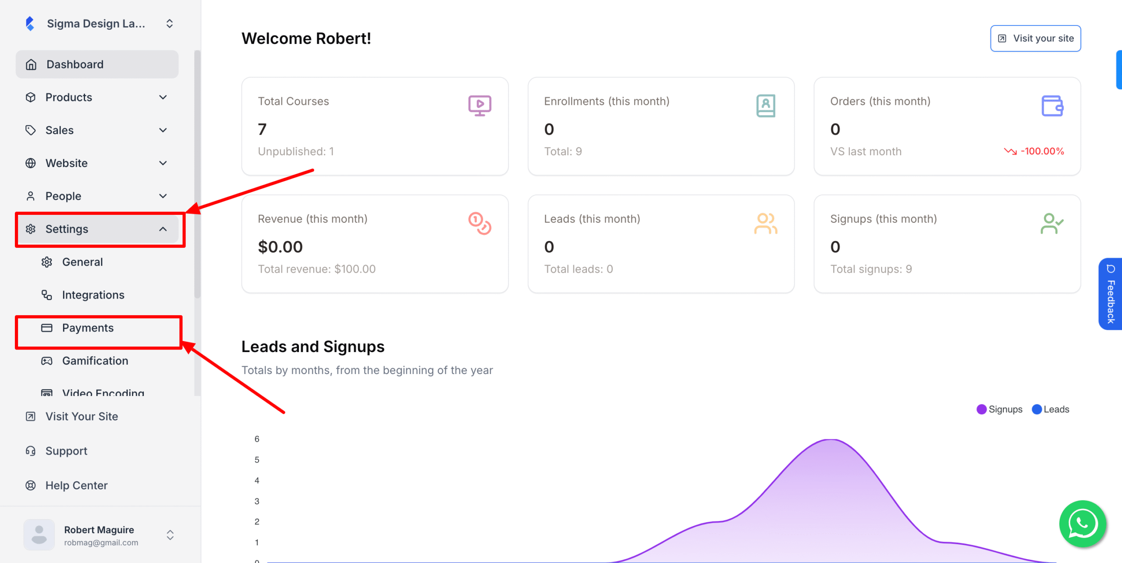Click the Support headset icon
This screenshot has height=563, width=1122.
coord(30,451)
